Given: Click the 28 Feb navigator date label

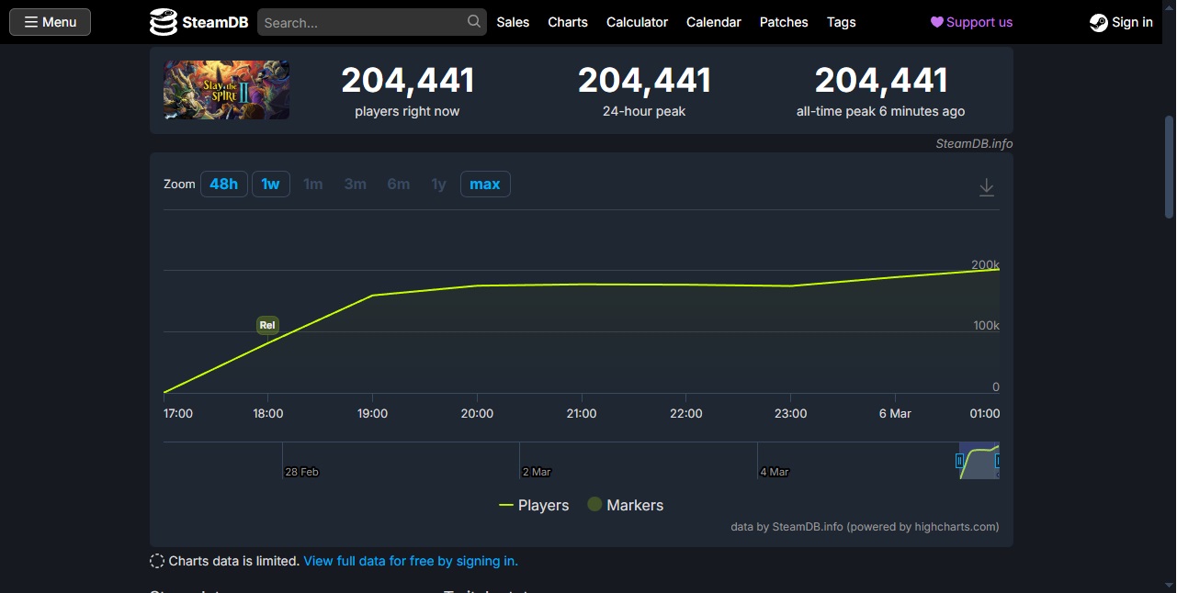Looking at the screenshot, I should coord(301,472).
